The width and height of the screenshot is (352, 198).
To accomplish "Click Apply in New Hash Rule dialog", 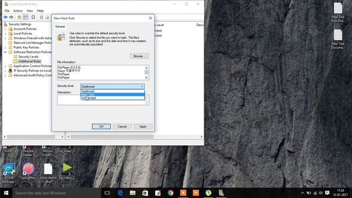I will coord(143,127).
